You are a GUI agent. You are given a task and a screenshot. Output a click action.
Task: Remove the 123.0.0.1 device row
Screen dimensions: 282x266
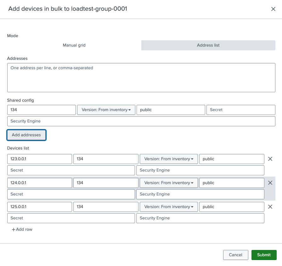pyautogui.click(x=270, y=159)
